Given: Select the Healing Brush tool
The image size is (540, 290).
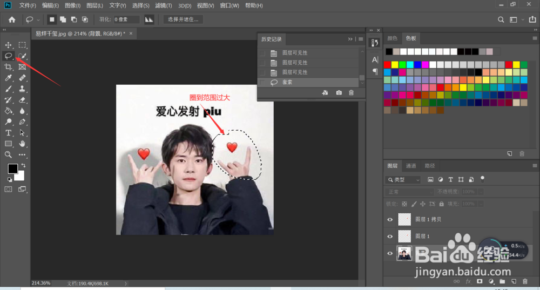Looking at the screenshot, I should [22, 78].
